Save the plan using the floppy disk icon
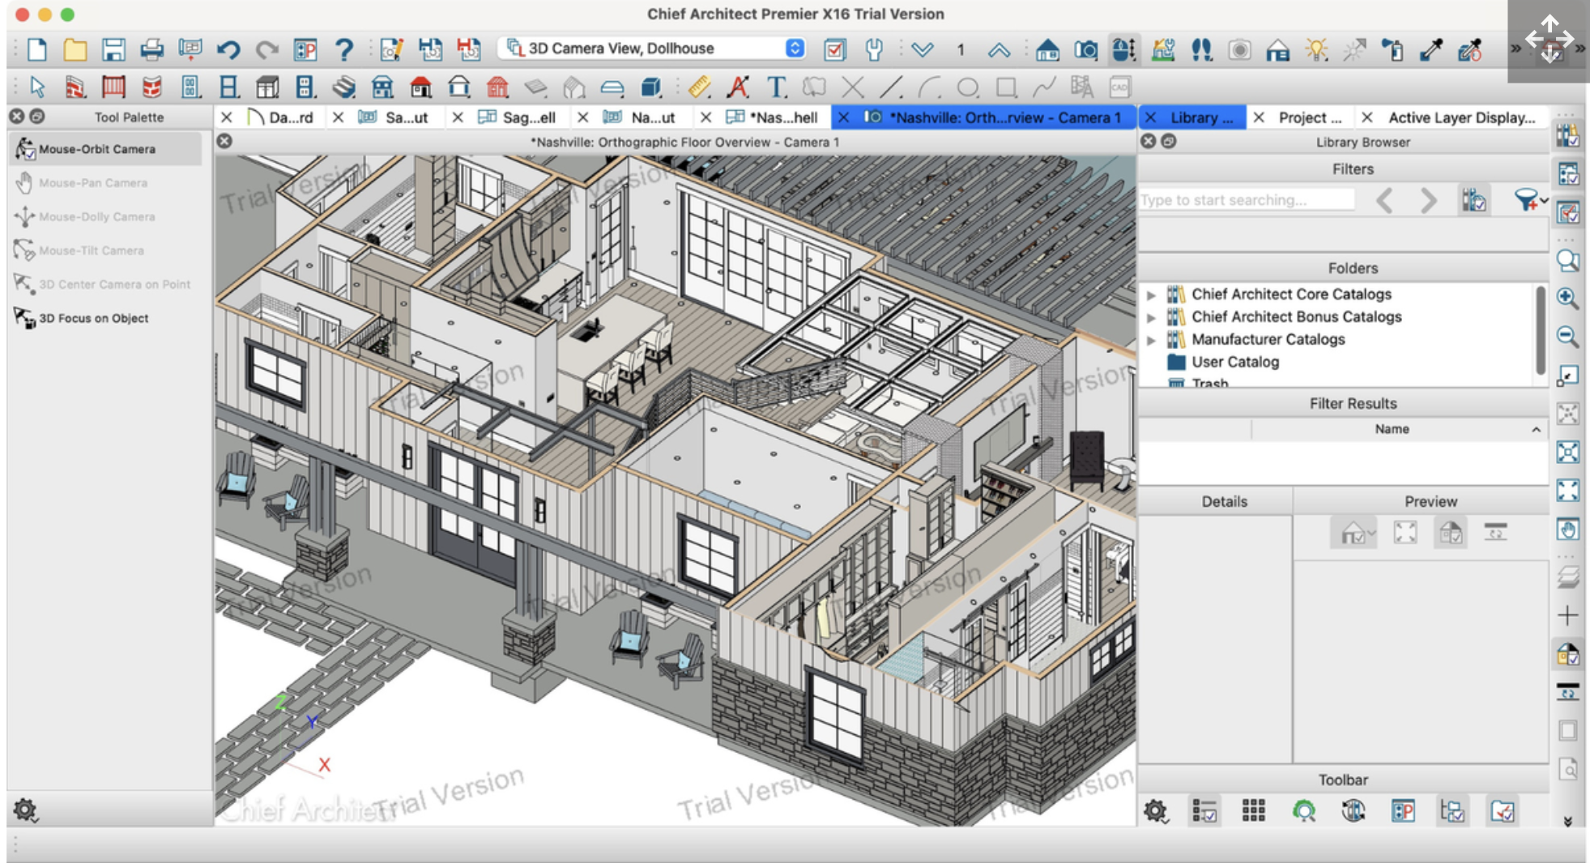 click(x=113, y=49)
